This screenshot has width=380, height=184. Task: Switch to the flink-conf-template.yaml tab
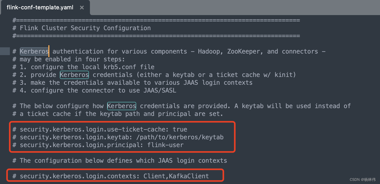pos(39,7)
